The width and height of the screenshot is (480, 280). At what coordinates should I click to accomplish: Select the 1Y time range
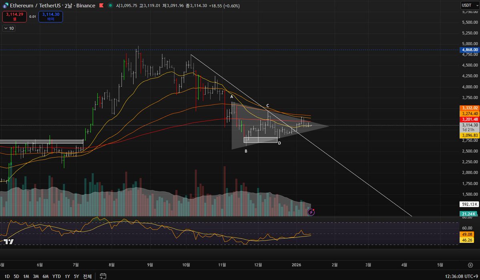pos(67,276)
